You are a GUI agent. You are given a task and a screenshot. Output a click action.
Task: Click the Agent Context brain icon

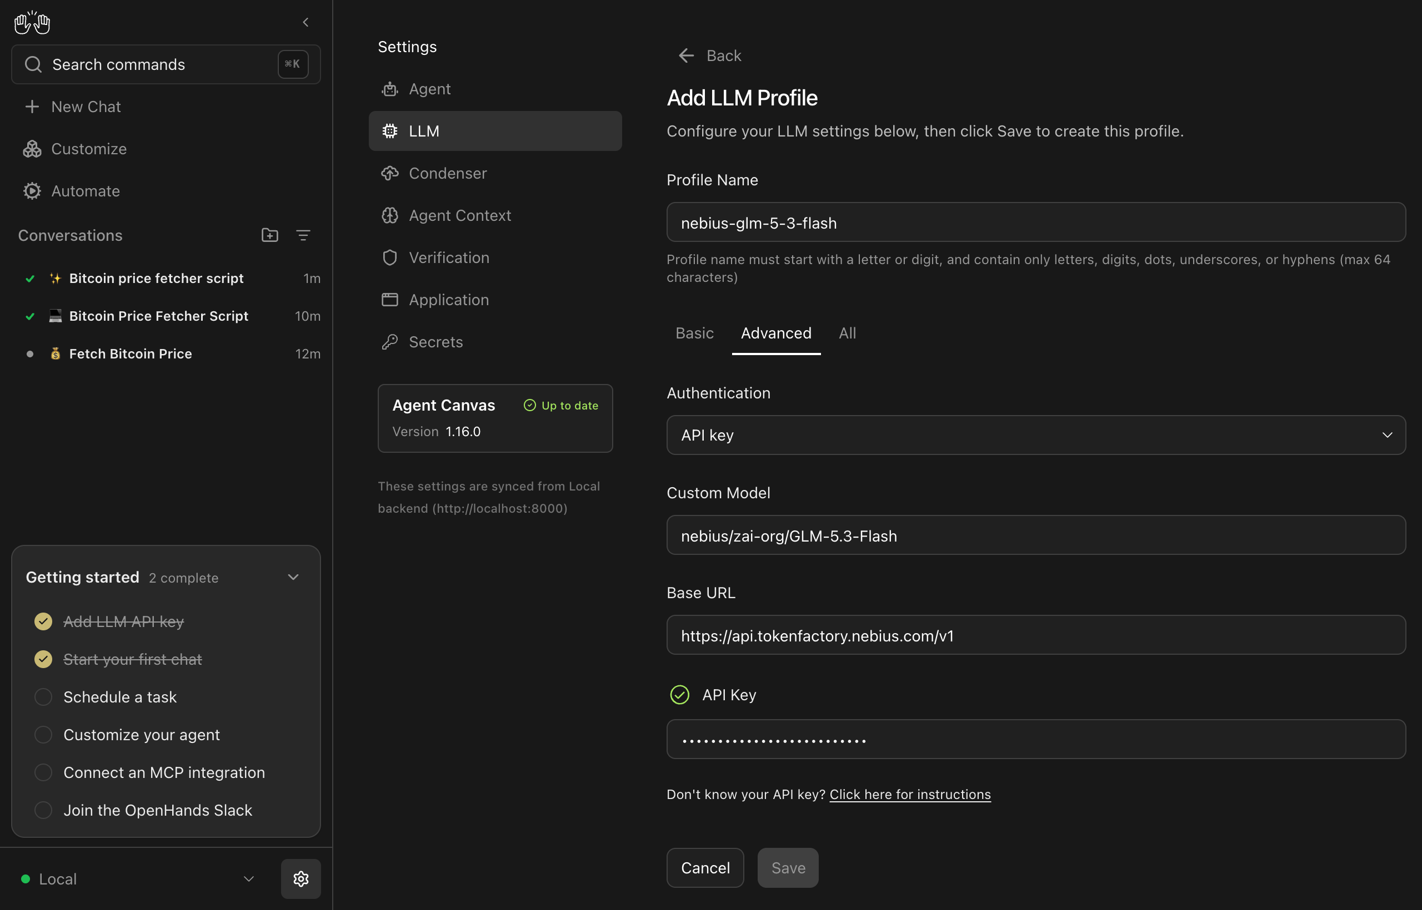(390, 215)
